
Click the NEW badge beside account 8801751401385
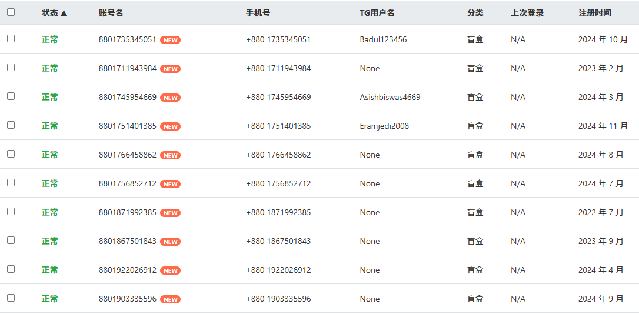170,126
